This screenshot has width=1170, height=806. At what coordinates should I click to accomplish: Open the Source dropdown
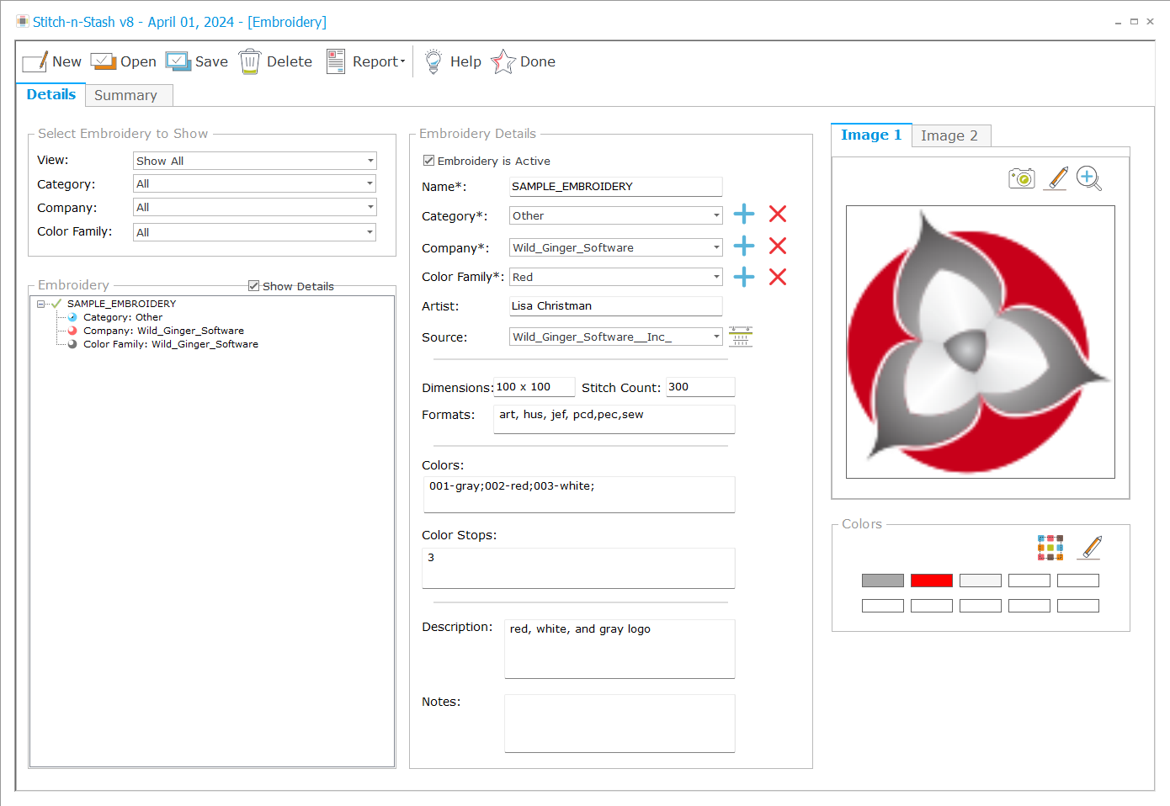pos(616,337)
